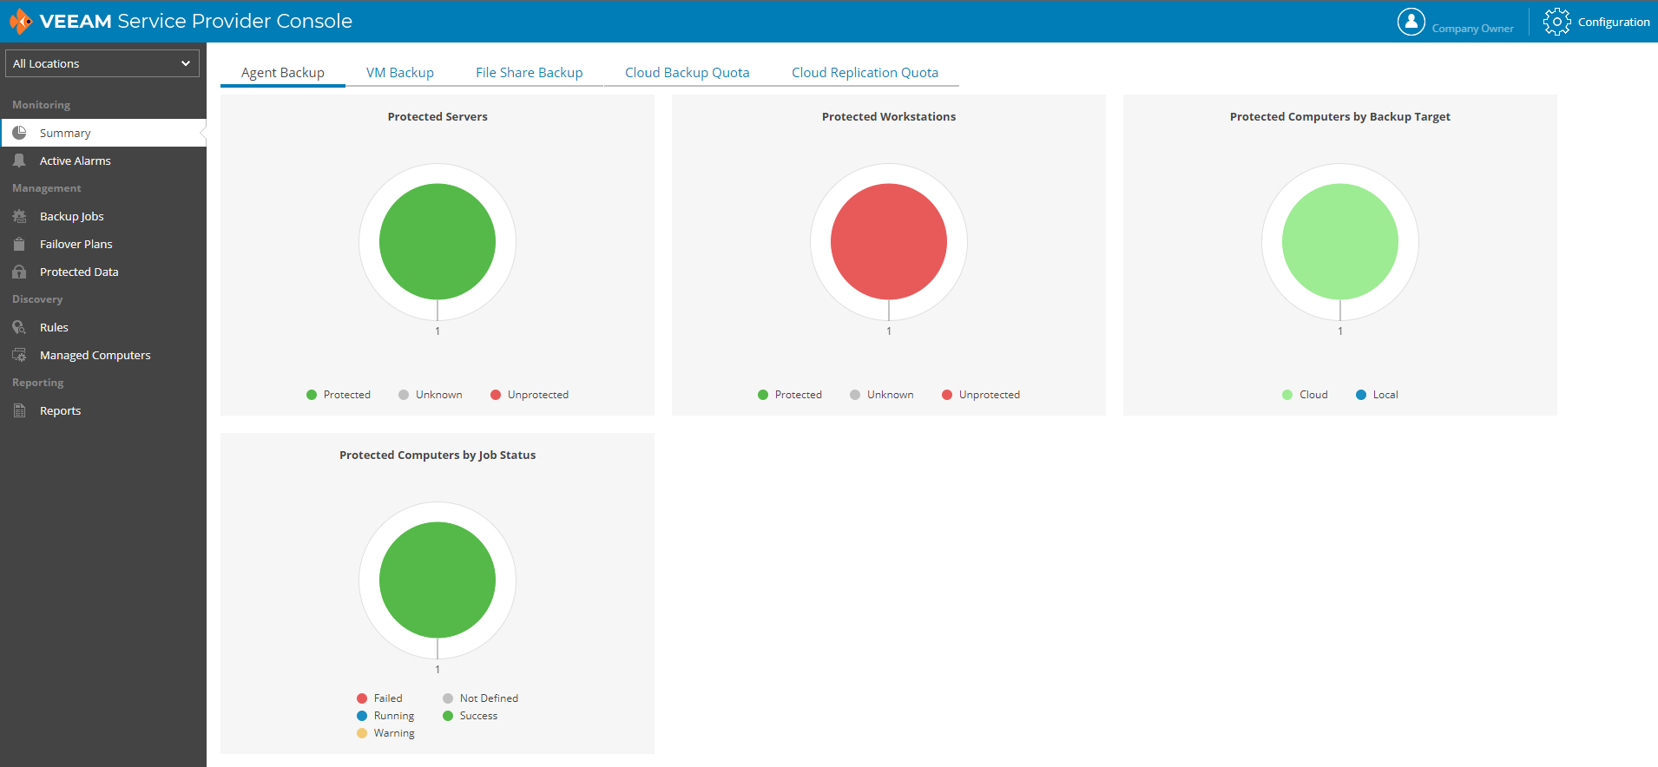Click Protected Computers by Backup Target title
Viewport: 1658px width, 767px height.
[x=1340, y=116]
